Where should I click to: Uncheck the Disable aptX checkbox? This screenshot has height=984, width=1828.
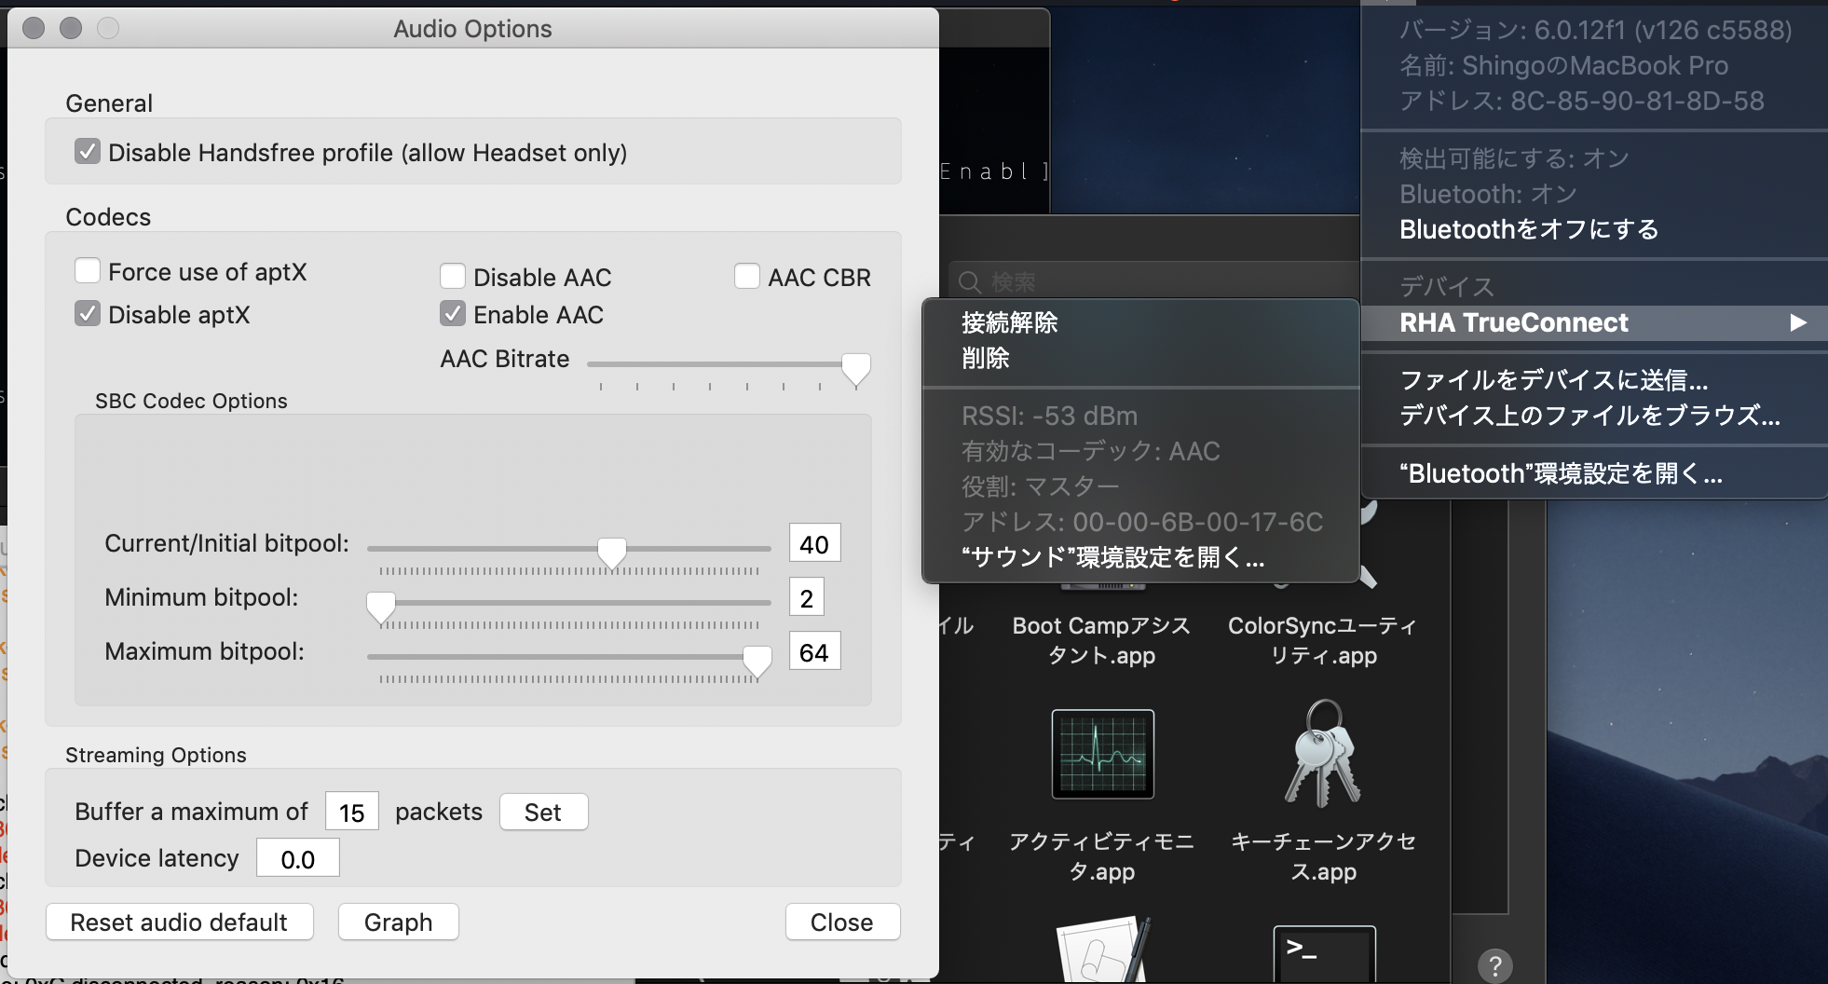pyautogui.click(x=88, y=314)
